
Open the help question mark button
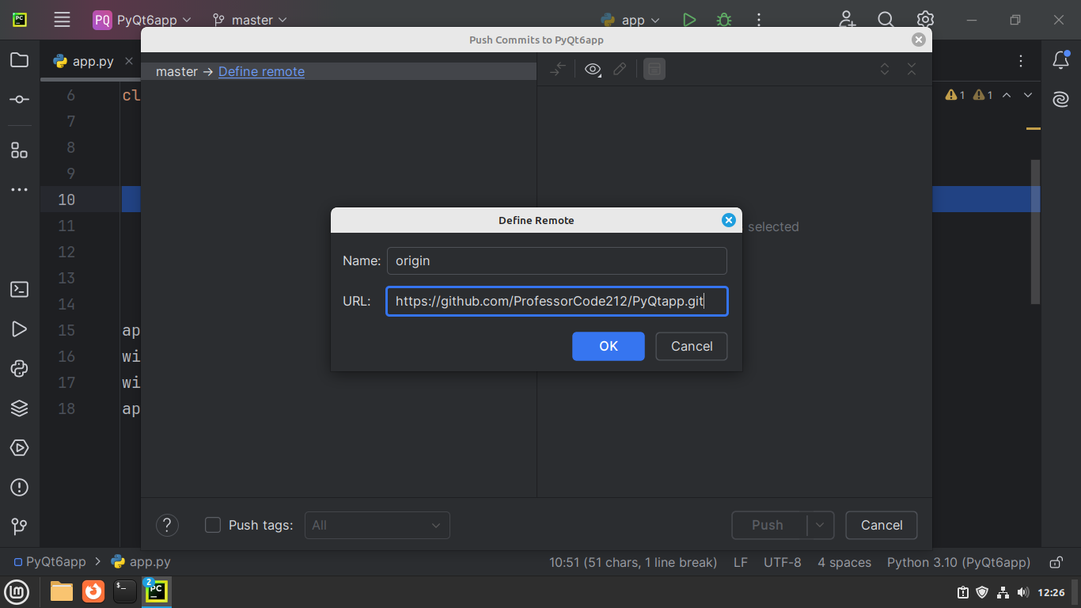[x=167, y=525]
